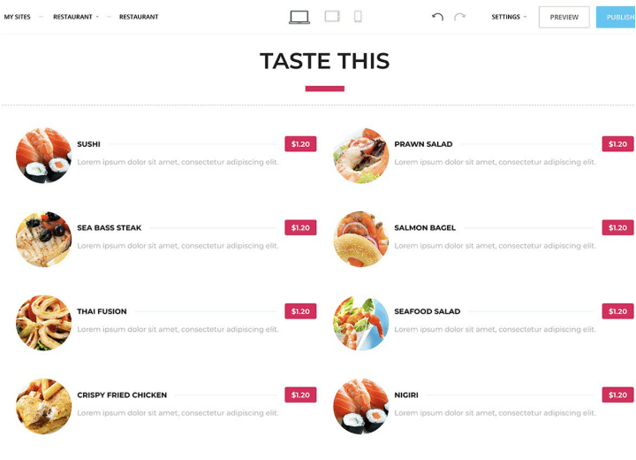
Task: Select the Thai Fusion price tag
Action: pyautogui.click(x=300, y=311)
